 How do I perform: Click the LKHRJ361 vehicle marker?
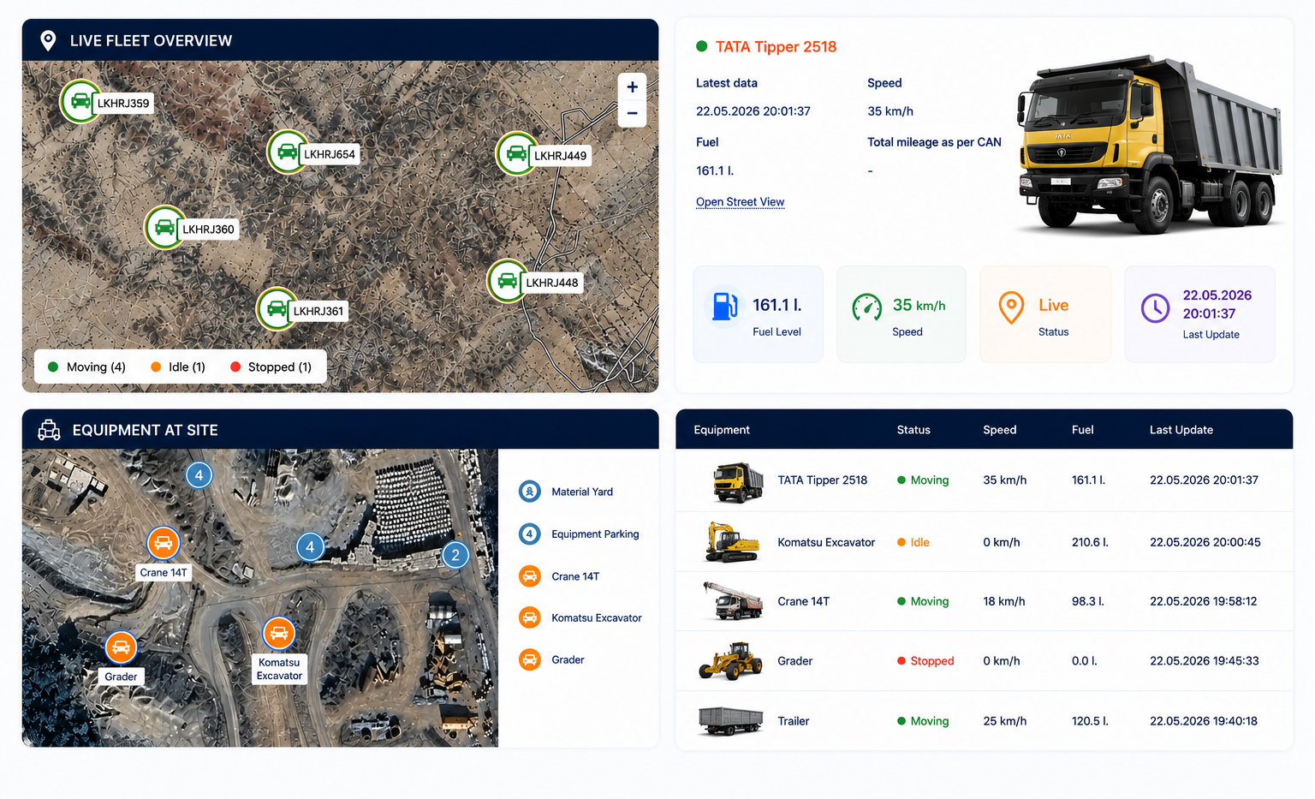tap(277, 309)
